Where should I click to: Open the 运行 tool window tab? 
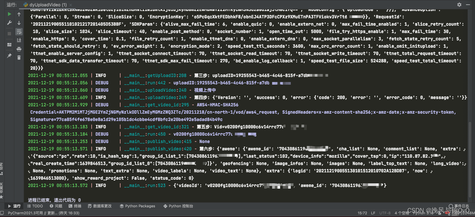coord(14,206)
